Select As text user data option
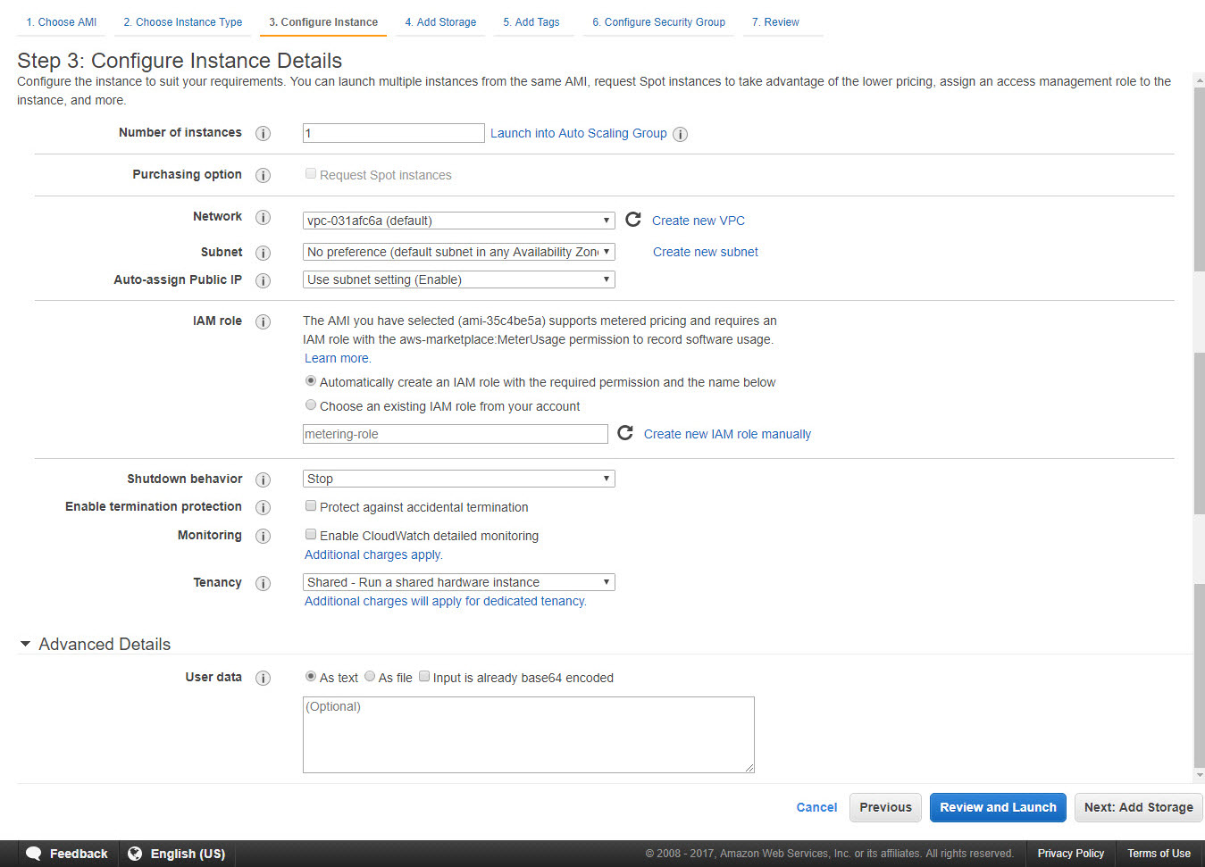 311,677
